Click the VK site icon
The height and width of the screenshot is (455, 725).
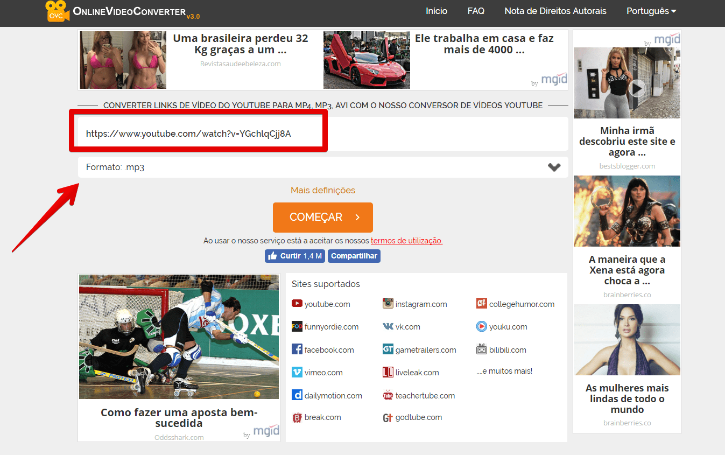tap(388, 326)
